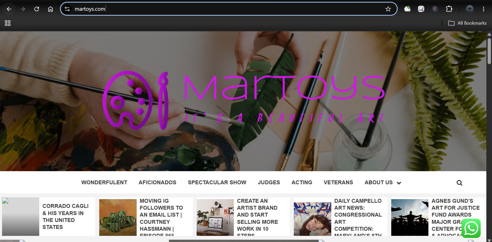The height and width of the screenshot is (242, 492).
Task: Open the round white extension icon
Action: pyautogui.click(x=421, y=9)
